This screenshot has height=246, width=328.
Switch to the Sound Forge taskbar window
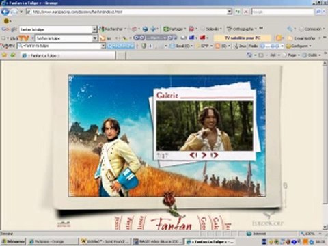click(x=105, y=241)
